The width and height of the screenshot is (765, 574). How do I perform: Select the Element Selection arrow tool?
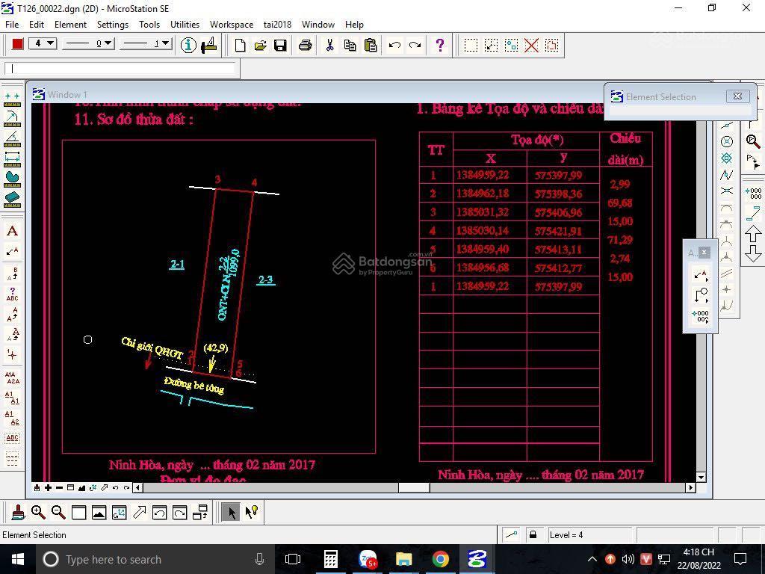point(232,512)
